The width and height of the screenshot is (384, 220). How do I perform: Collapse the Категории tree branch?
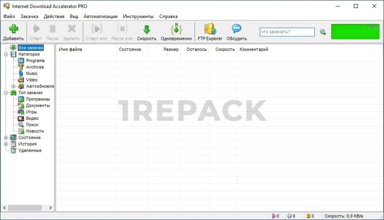pos(6,54)
